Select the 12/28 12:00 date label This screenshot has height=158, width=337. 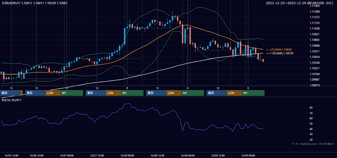point(157,155)
